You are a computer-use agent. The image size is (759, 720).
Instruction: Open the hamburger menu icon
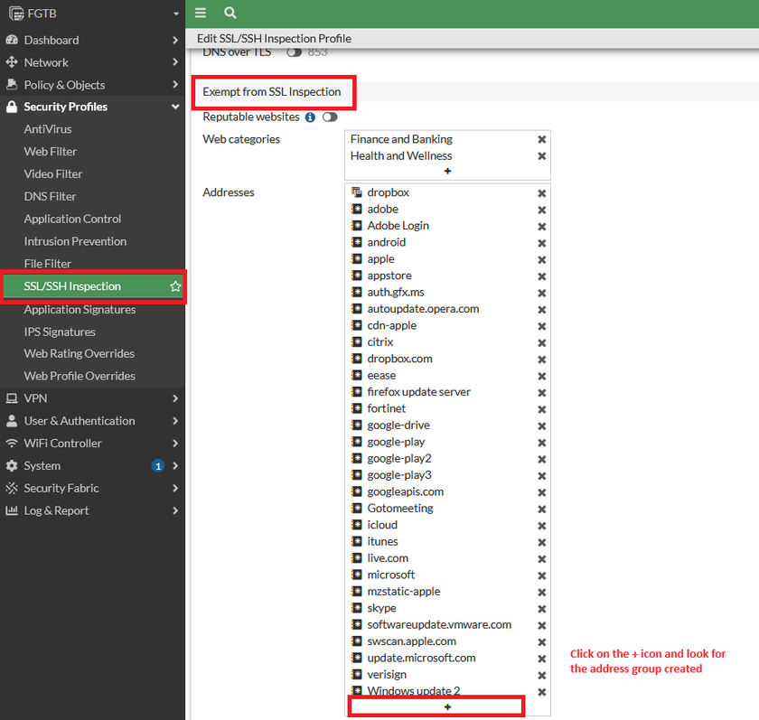[x=201, y=13]
